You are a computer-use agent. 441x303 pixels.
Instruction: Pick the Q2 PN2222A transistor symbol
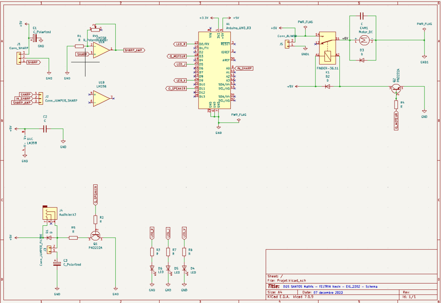coord(396,89)
